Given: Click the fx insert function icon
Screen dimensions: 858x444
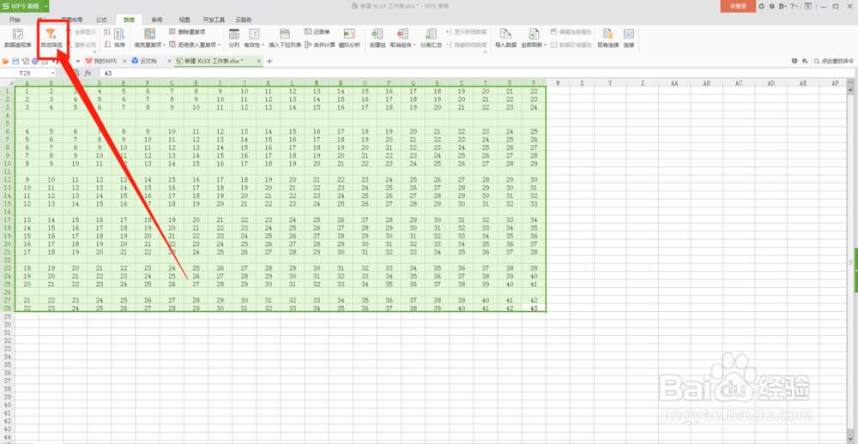Looking at the screenshot, I should (88, 73).
